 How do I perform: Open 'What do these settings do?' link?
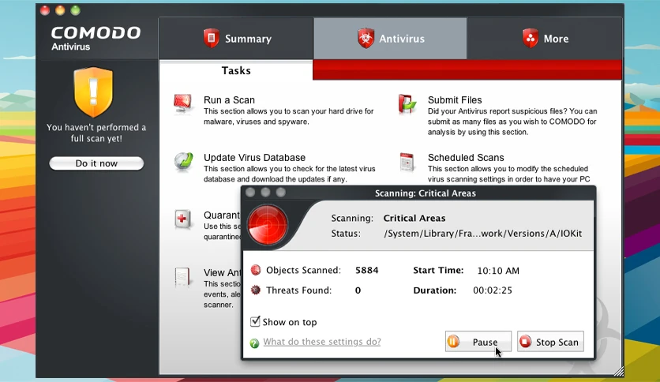coord(322,342)
